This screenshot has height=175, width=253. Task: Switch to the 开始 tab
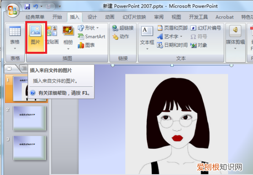[57, 17]
